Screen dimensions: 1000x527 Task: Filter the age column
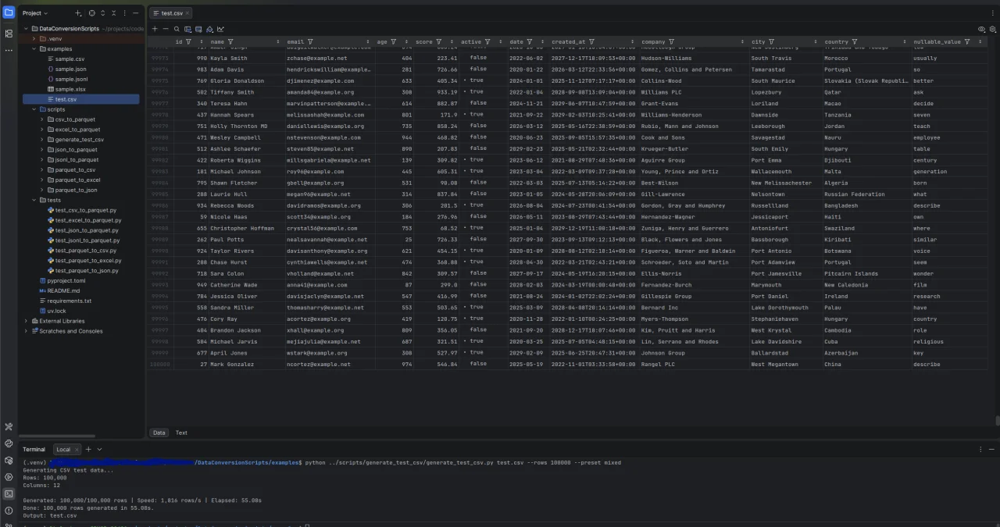click(394, 42)
